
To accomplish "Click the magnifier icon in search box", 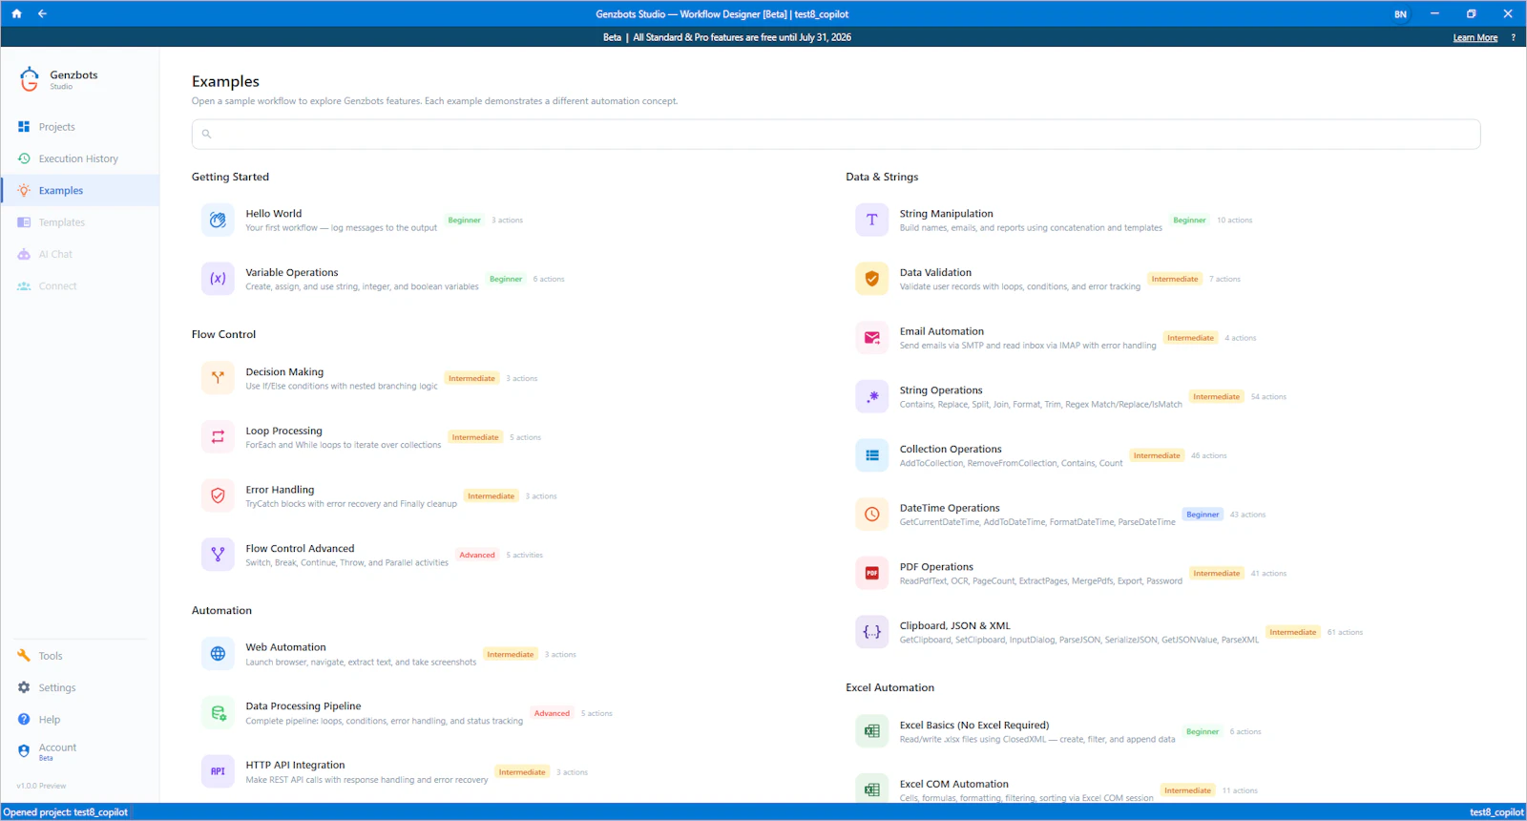I will pyautogui.click(x=206, y=134).
